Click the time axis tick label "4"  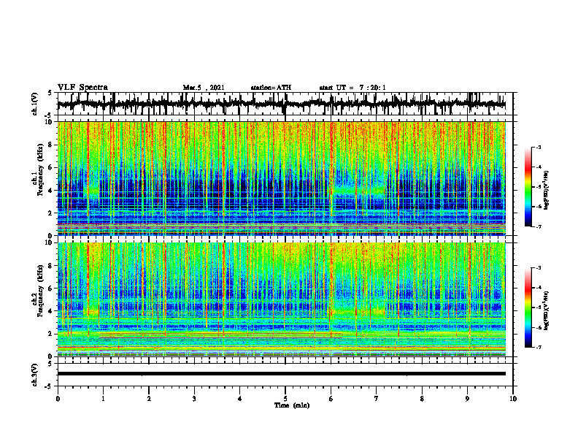point(240,399)
